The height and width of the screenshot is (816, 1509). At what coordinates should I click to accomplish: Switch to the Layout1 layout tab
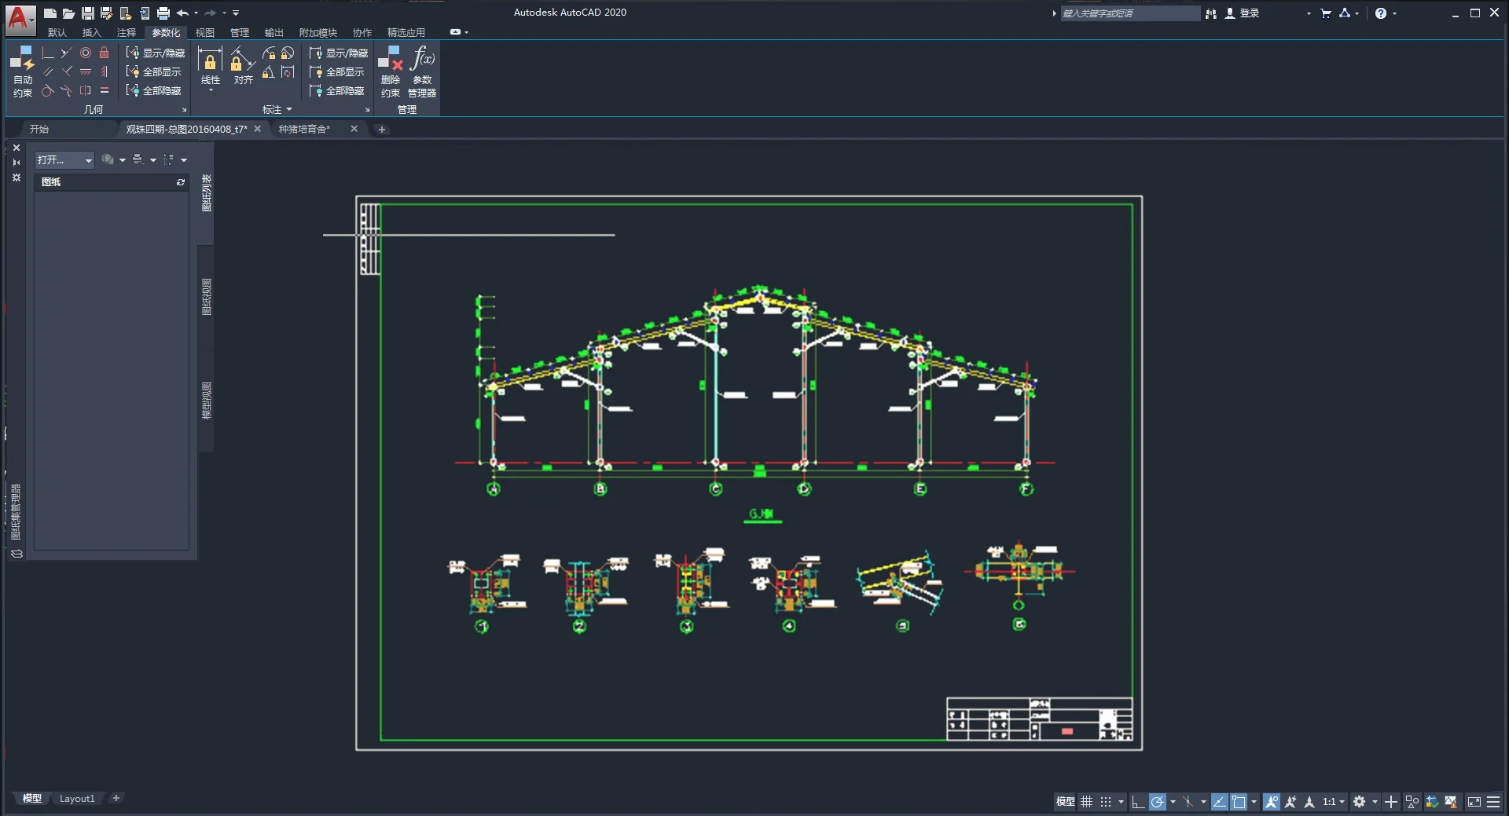[77, 799]
